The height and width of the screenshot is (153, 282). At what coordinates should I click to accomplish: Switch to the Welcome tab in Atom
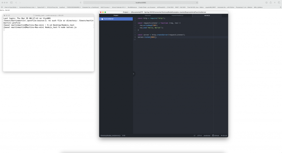(x=148, y=15)
